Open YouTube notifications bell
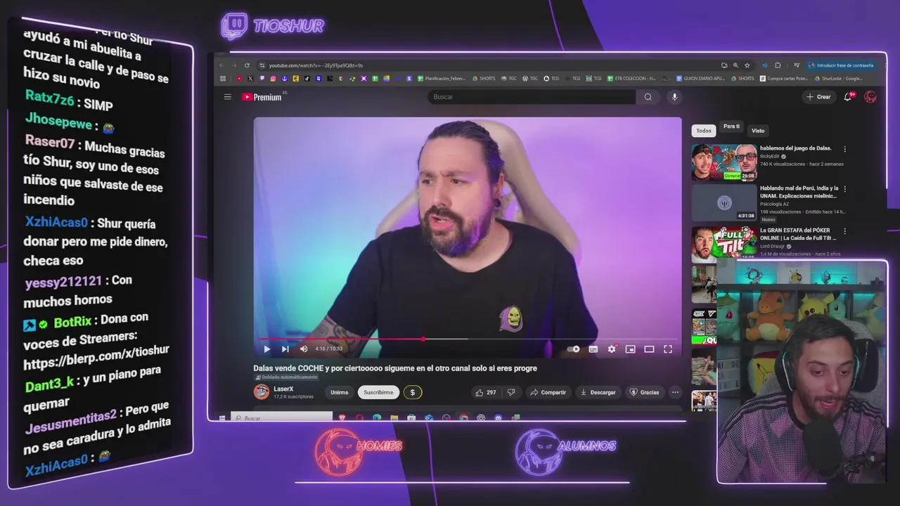The height and width of the screenshot is (506, 900). click(x=848, y=97)
